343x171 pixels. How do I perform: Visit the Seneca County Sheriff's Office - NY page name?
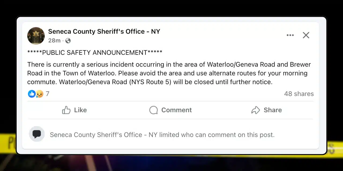[x=104, y=32]
